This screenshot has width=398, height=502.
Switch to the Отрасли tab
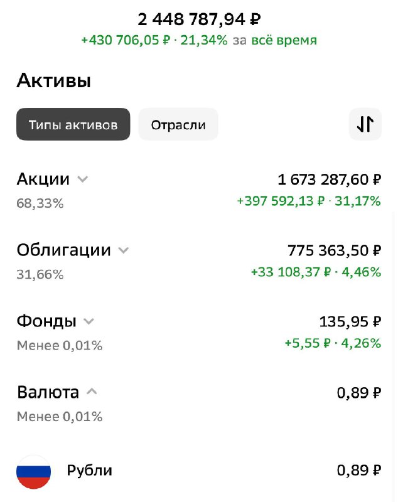click(178, 124)
